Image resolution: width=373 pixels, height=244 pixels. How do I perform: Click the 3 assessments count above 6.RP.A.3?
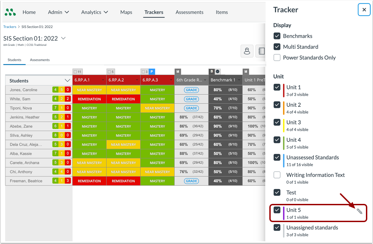pyautogui.click(x=145, y=72)
